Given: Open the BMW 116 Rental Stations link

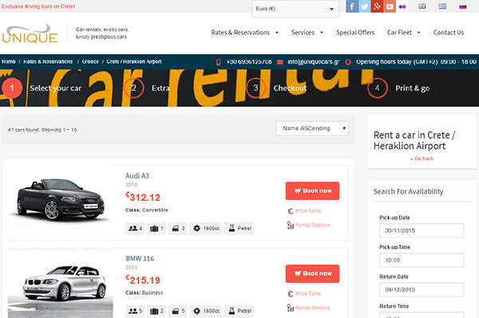Looking at the screenshot, I should click(x=312, y=308).
